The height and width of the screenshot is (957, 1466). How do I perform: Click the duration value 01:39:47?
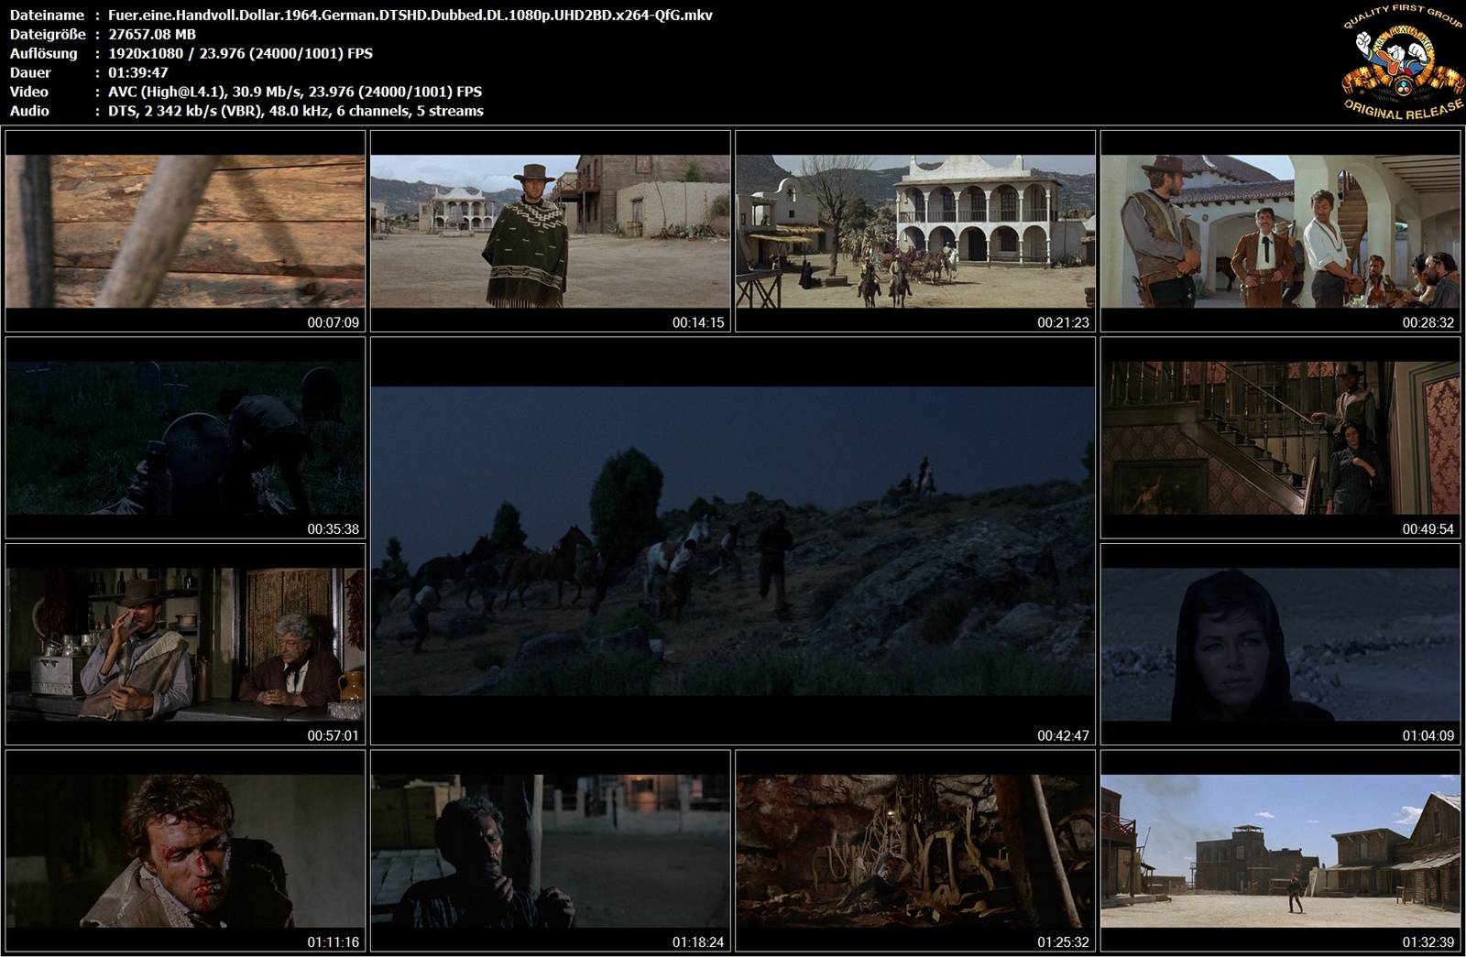(137, 72)
